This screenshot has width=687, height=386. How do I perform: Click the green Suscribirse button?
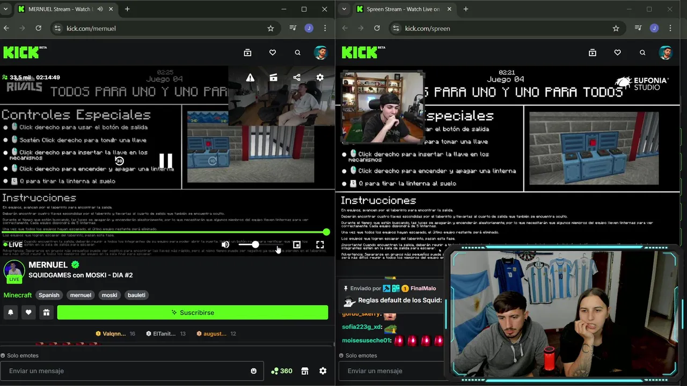193,313
